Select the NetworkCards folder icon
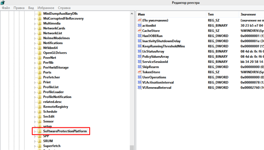Screen dimensions: 264x150 click(x=40, y=28)
